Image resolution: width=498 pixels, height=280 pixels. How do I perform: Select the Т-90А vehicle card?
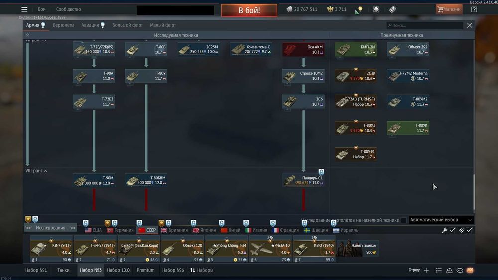[94, 76]
